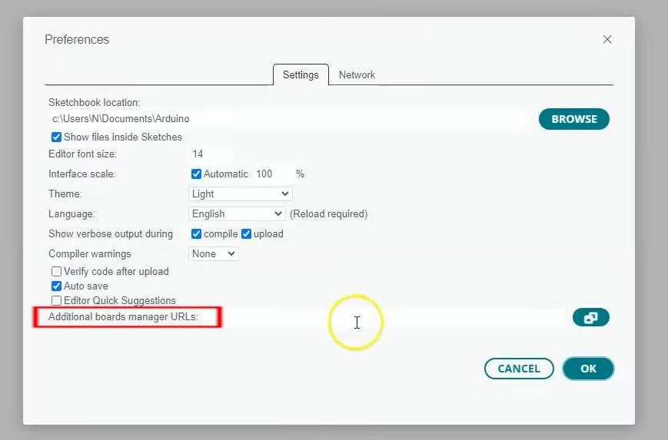Enable Verify code after upload
This screenshot has width=668, height=440.
click(56, 272)
